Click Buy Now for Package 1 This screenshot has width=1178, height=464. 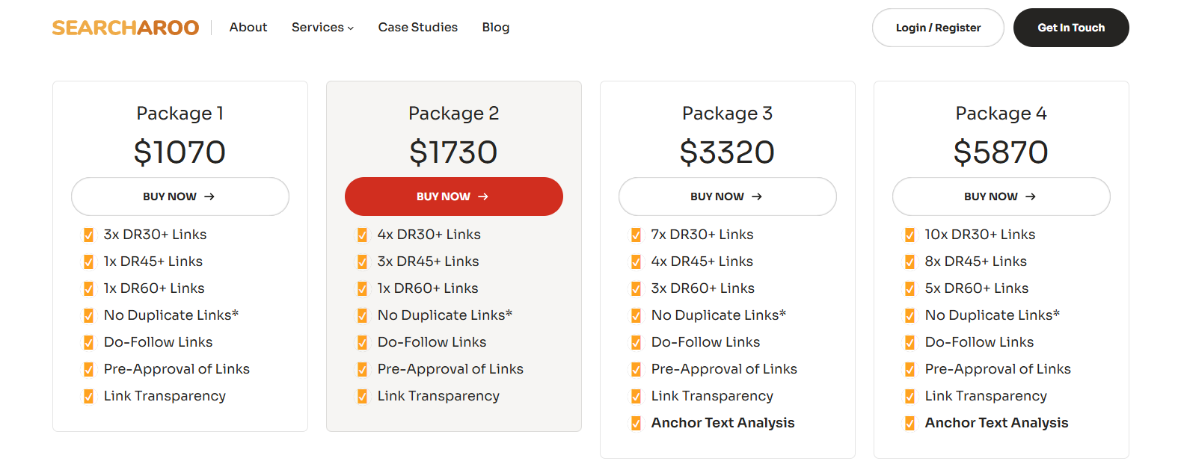click(x=180, y=197)
